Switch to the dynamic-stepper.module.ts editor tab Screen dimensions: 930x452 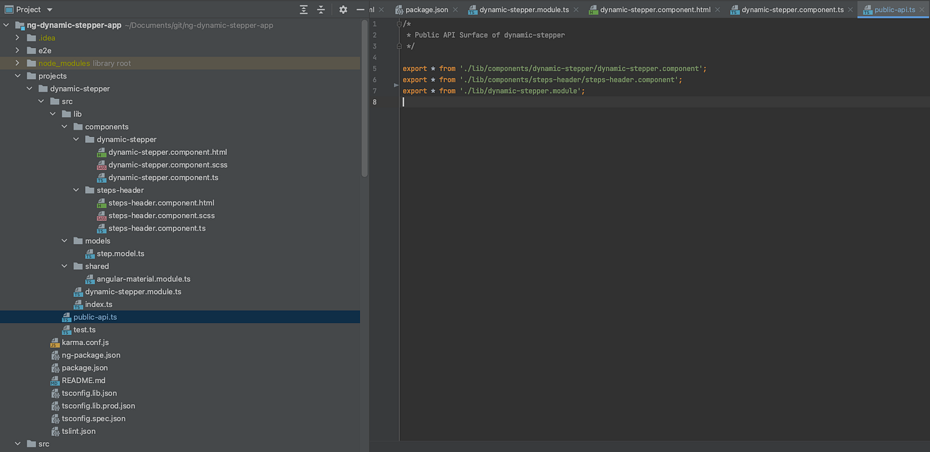523,10
